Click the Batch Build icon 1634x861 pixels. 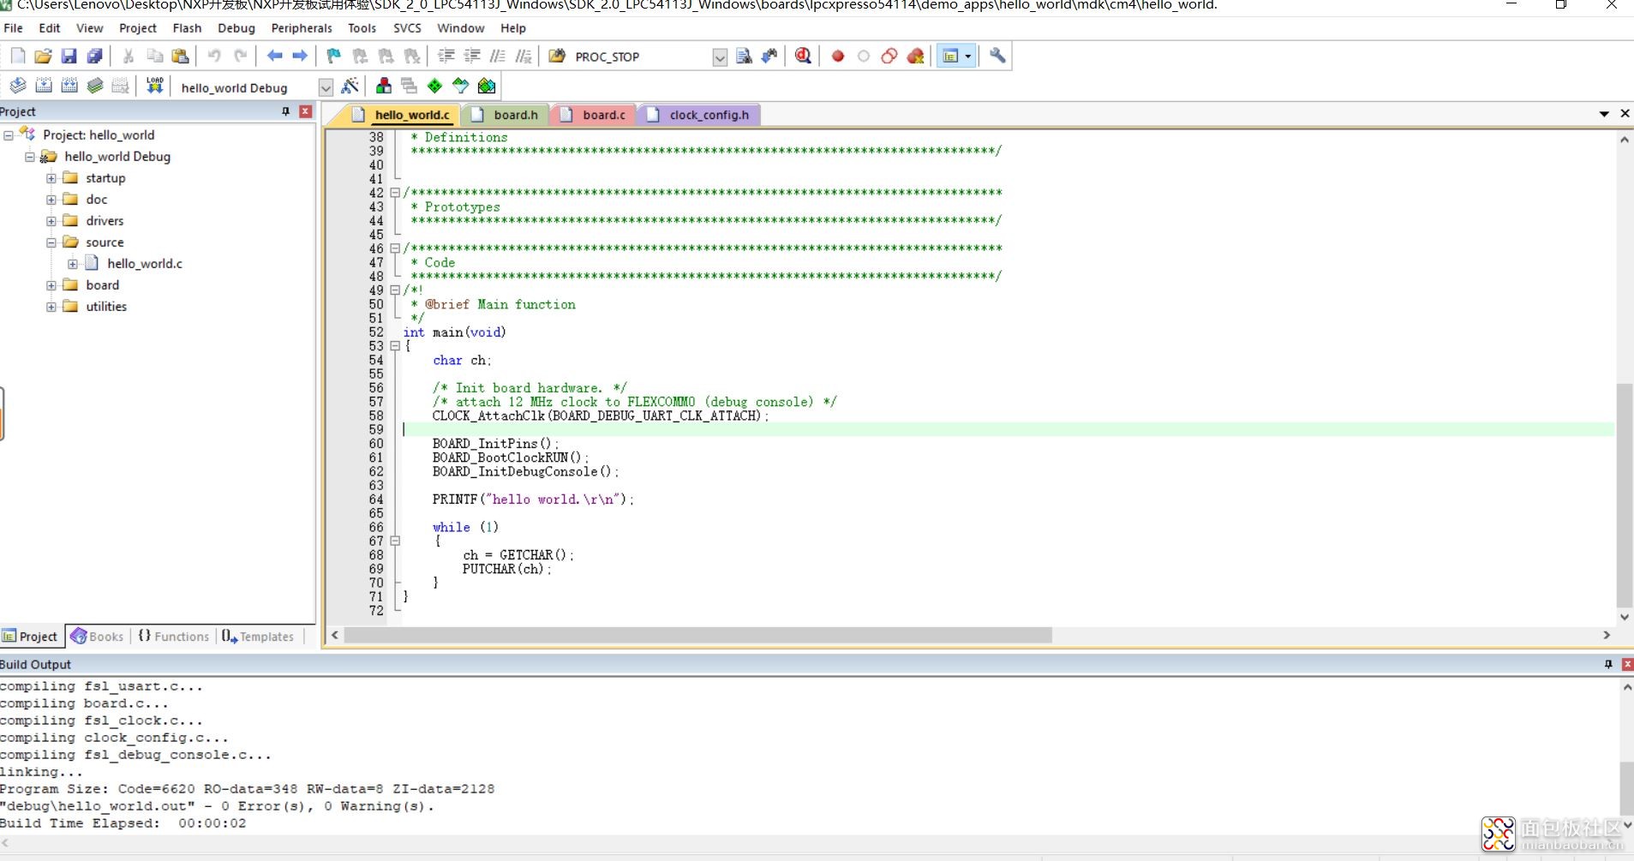pyautogui.click(x=95, y=86)
